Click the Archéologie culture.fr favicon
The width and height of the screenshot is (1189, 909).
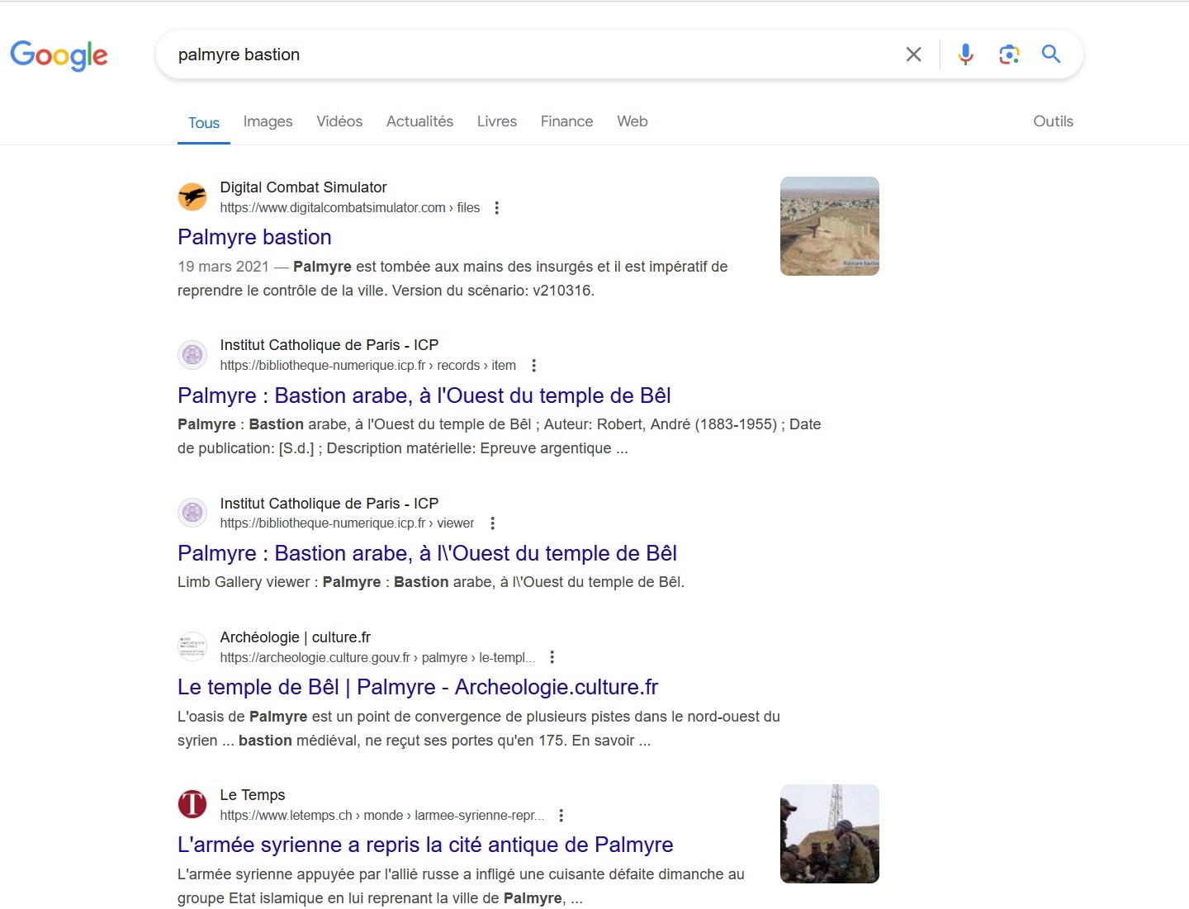point(192,646)
